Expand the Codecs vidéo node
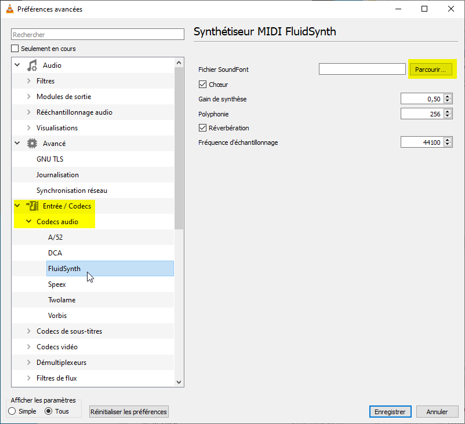 (x=29, y=346)
